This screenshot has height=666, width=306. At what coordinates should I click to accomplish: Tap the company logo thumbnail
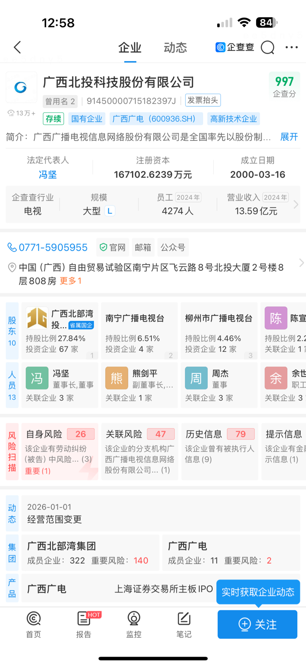[x=21, y=87]
